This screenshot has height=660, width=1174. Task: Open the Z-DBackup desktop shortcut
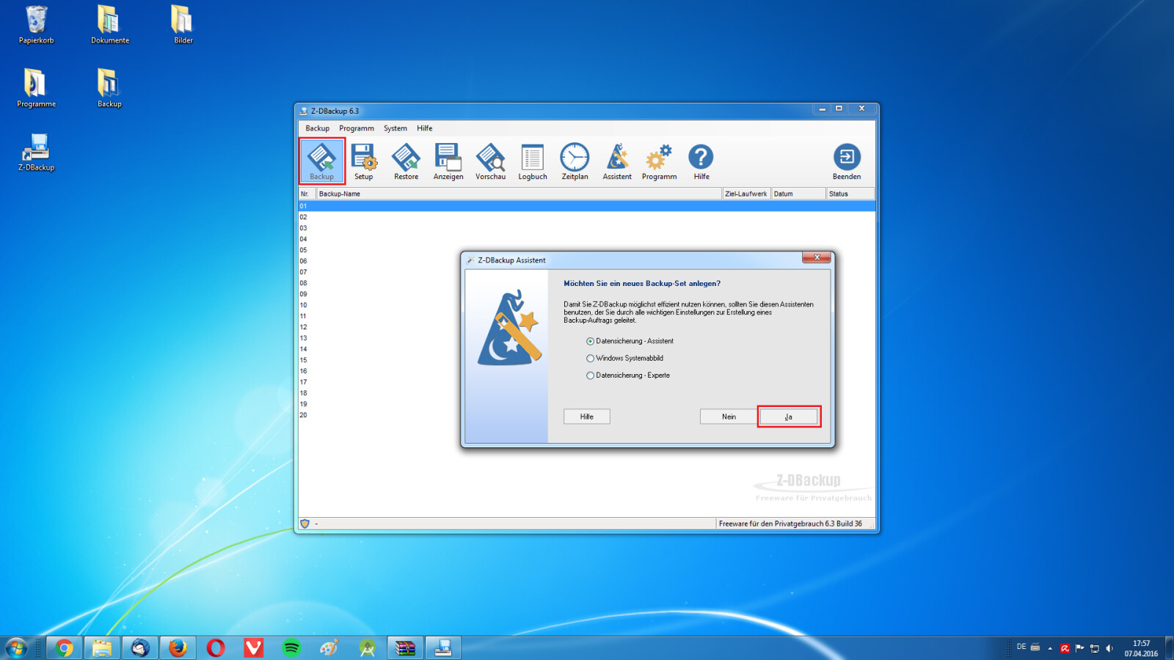[x=36, y=151]
